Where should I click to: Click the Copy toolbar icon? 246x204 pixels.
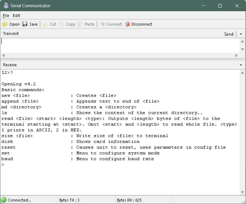coord(61,24)
